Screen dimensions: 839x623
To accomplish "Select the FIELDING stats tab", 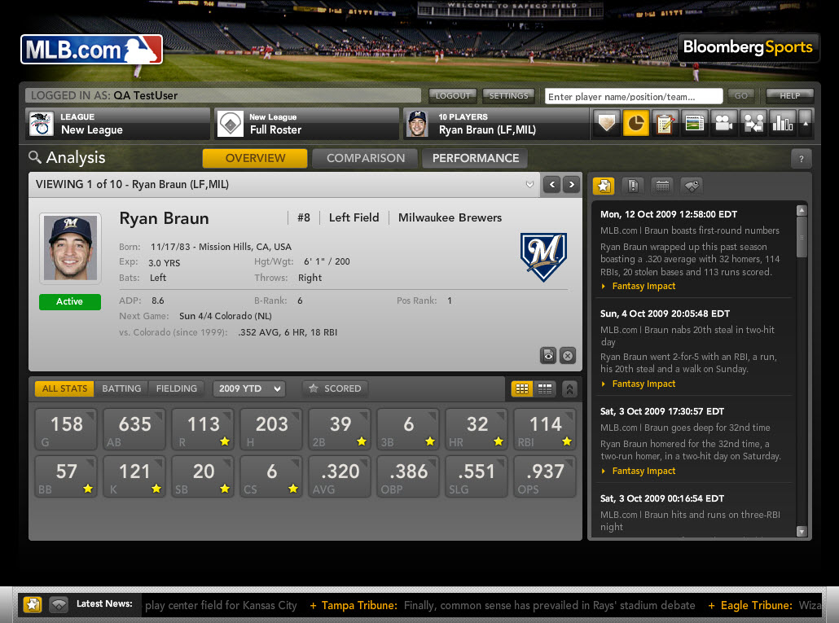I will [x=177, y=388].
